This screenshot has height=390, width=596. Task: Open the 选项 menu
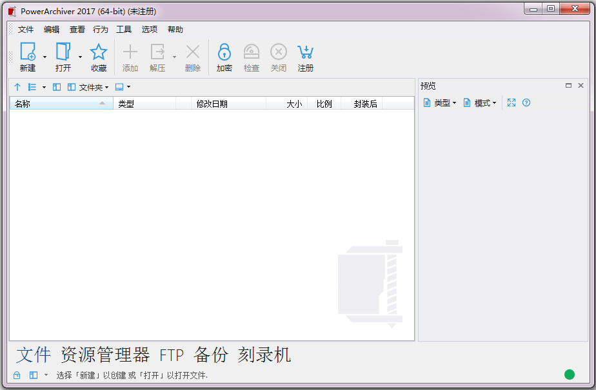(x=149, y=29)
